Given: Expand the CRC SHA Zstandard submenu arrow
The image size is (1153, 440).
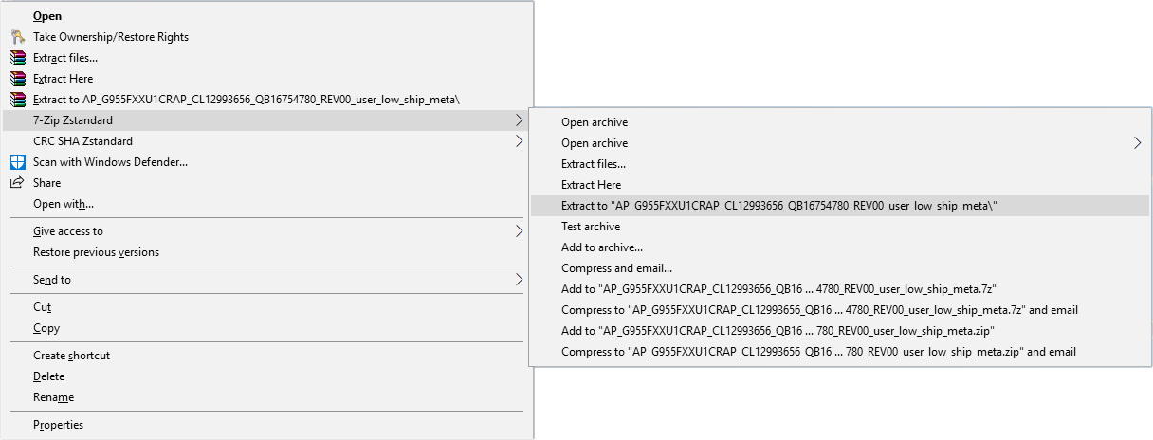Looking at the screenshot, I should tap(518, 141).
